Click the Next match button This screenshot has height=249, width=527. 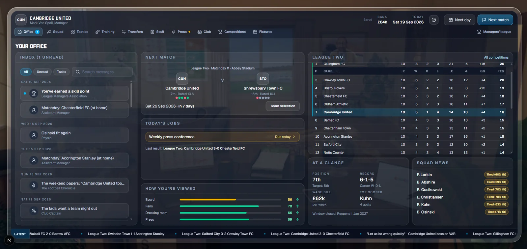(x=495, y=20)
